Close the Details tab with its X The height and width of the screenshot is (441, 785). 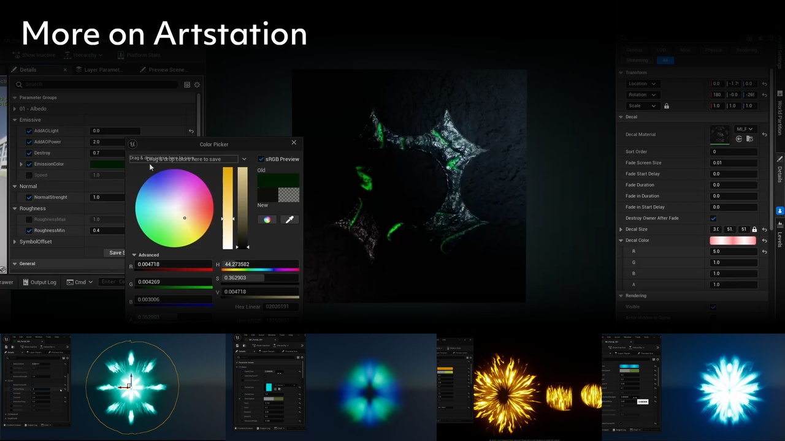coord(65,70)
